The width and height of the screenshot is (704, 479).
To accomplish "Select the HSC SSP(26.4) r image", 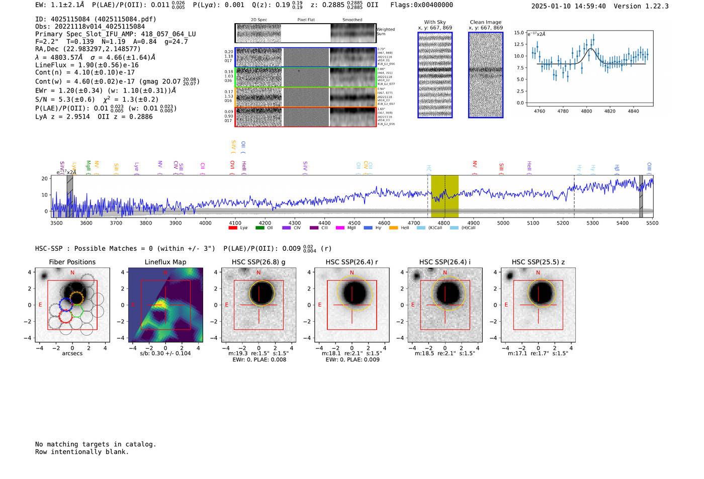I will (352, 305).
